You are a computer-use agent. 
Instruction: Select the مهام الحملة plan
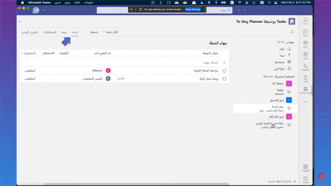[265, 108]
